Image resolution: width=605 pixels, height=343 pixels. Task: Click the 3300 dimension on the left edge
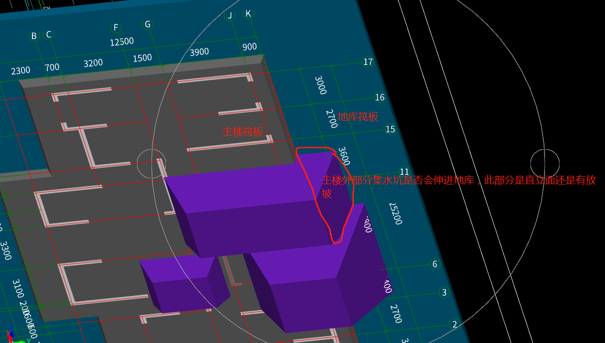point(5,250)
